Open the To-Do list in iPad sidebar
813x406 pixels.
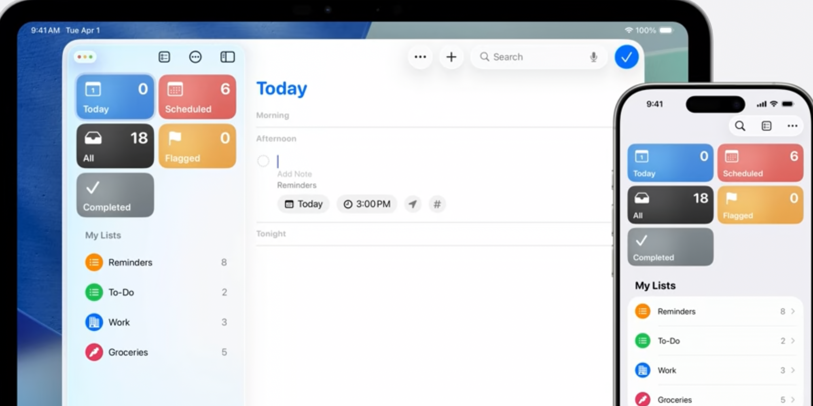[x=156, y=292]
